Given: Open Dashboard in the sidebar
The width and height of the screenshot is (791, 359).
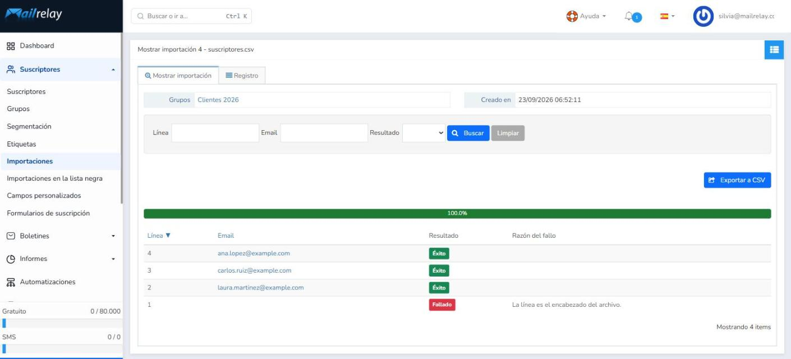Looking at the screenshot, I should (x=37, y=46).
